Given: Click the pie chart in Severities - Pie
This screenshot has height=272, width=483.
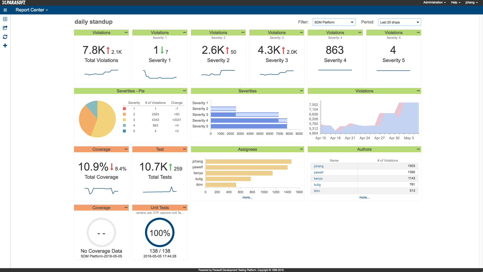Looking at the screenshot, I should click(97, 119).
